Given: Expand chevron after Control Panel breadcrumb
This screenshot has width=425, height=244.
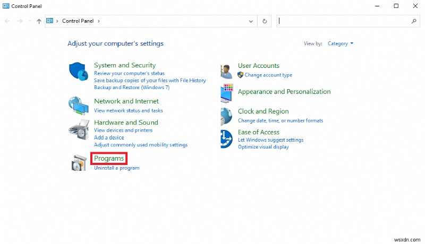Looking at the screenshot, I should [99, 21].
